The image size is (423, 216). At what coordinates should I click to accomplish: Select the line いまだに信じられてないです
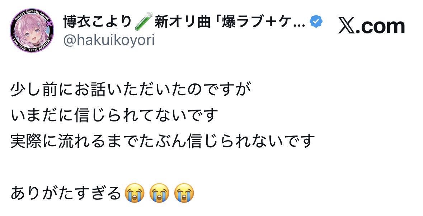point(114,115)
